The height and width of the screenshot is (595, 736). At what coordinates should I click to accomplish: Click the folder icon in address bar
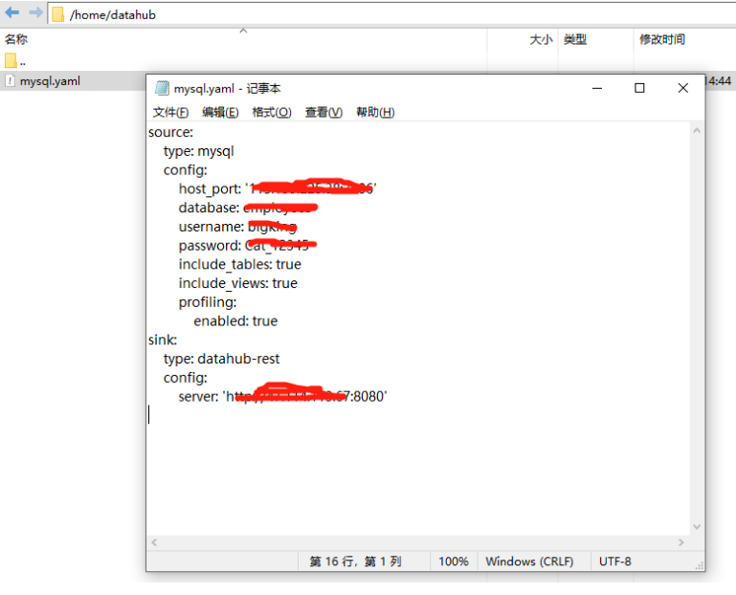[57, 14]
